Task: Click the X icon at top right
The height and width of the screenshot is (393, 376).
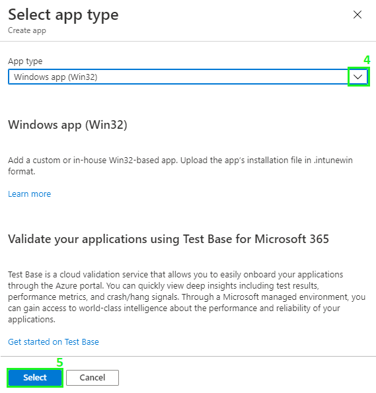Action: click(357, 15)
